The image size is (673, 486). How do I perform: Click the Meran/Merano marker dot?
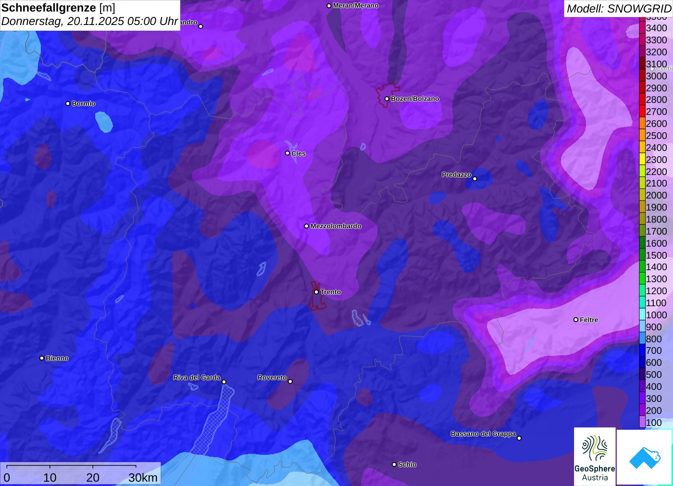click(329, 6)
